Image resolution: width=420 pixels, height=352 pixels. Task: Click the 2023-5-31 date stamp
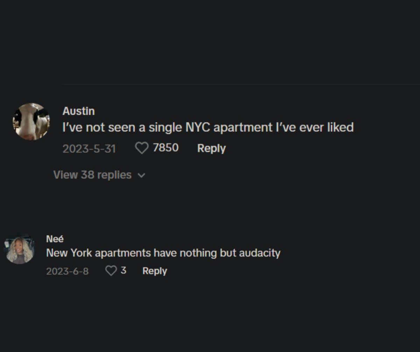89,149
